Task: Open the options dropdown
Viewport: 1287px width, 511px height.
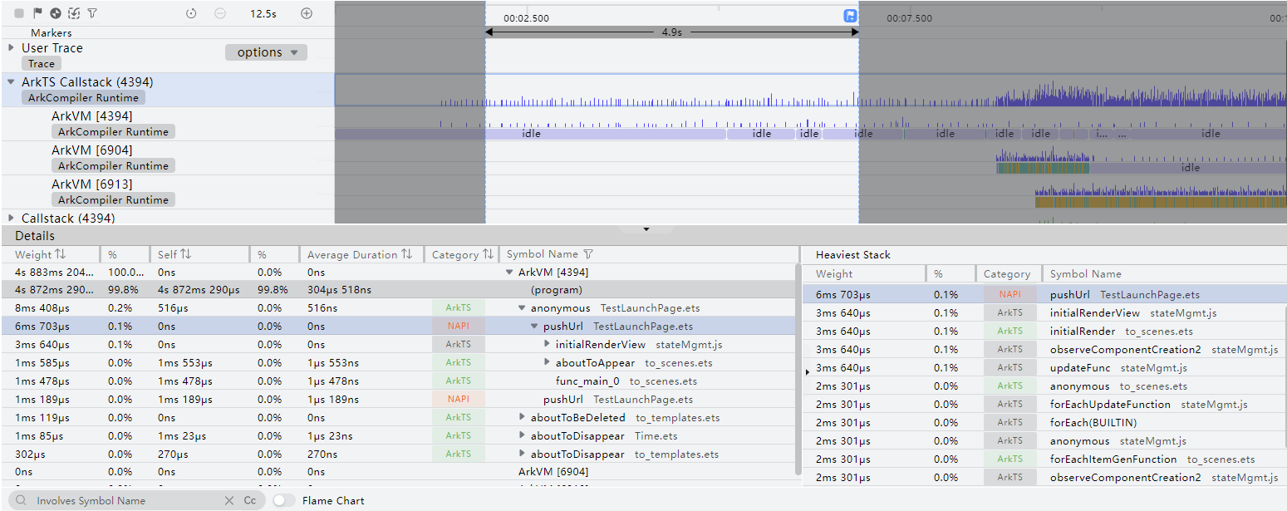Action: [x=266, y=52]
